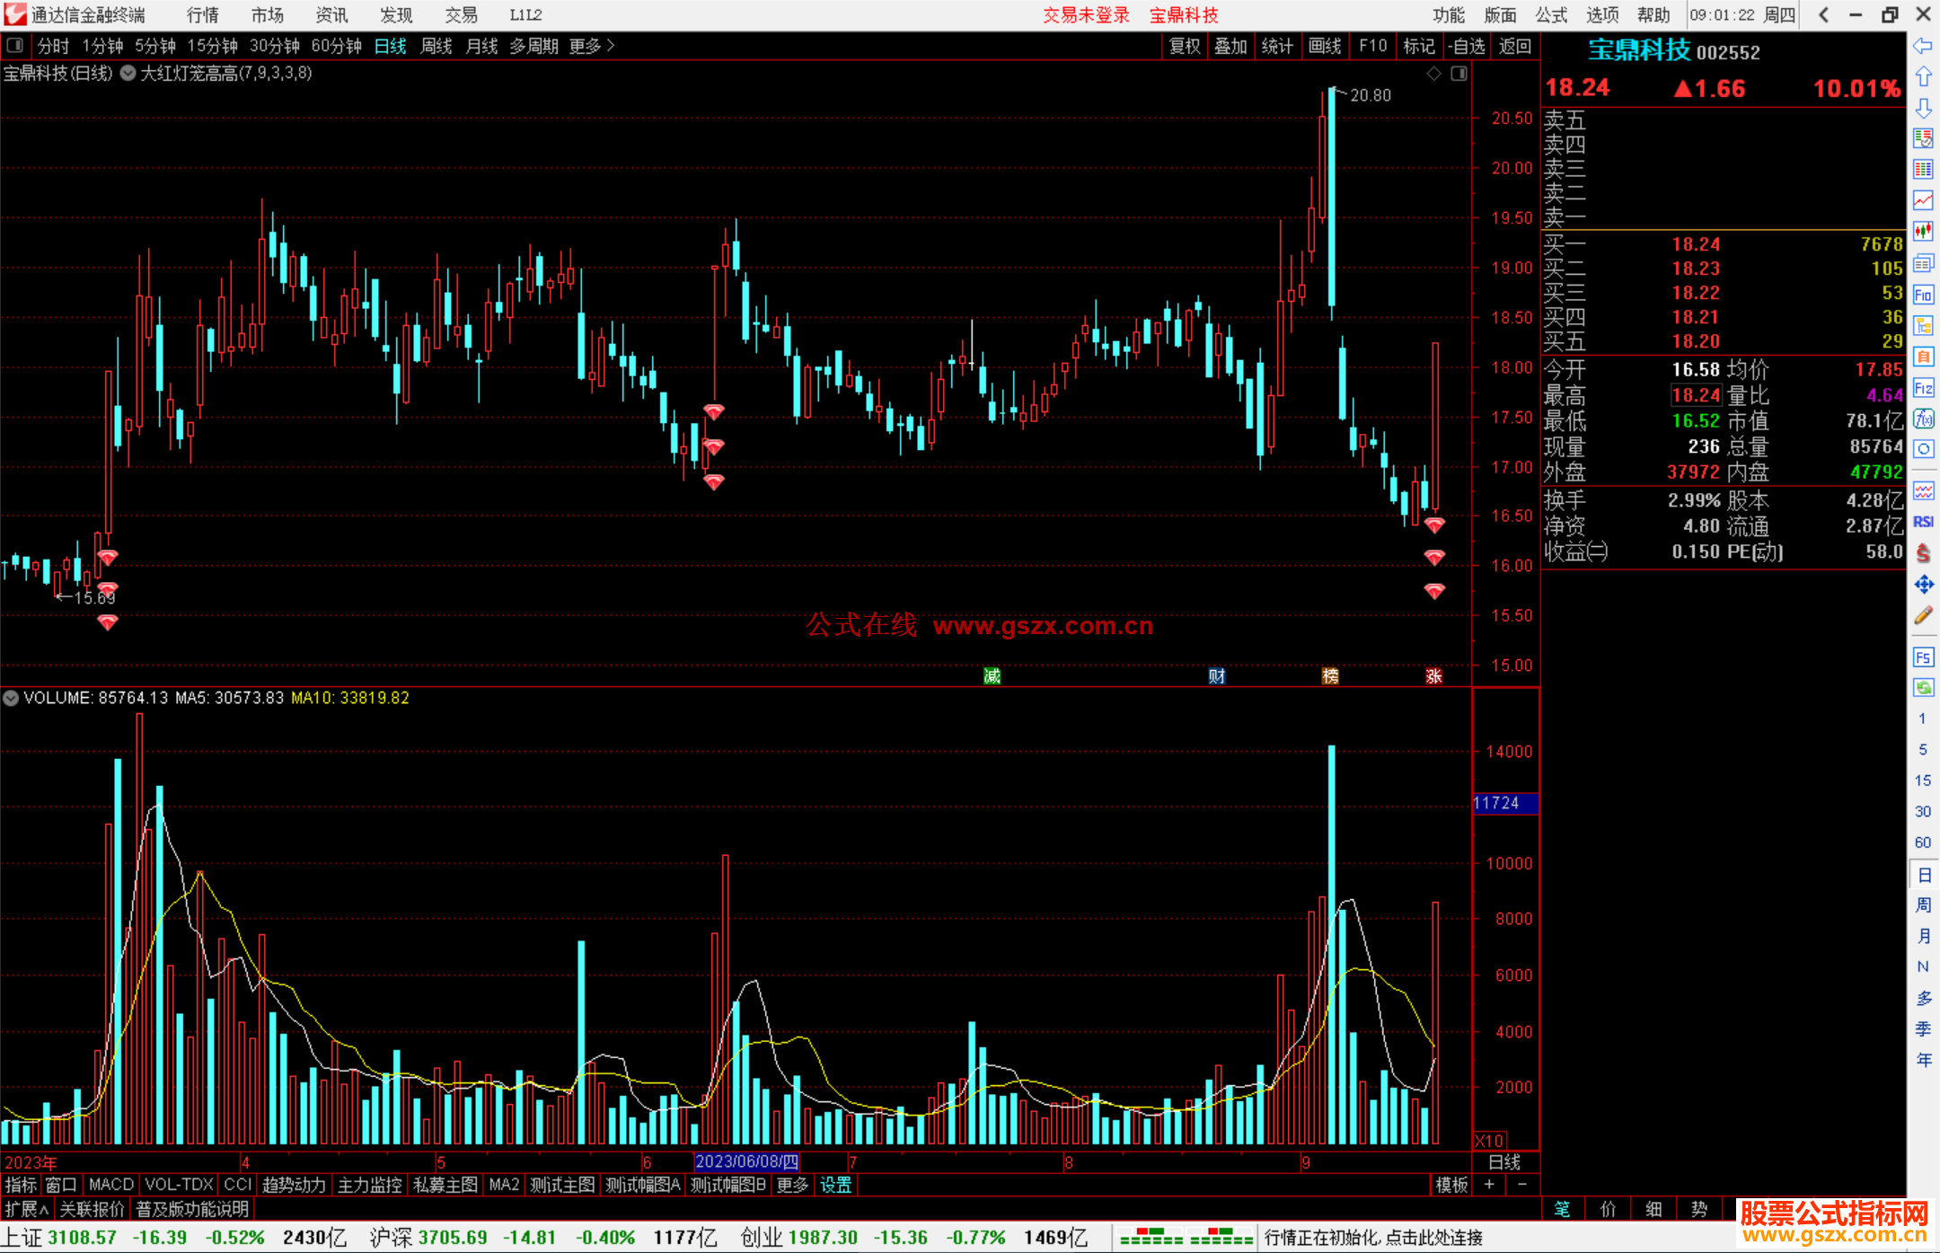Click the f(x) formula sidebar icon
The width and height of the screenshot is (1940, 1253).
pyautogui.click(x=1923, y=419)
